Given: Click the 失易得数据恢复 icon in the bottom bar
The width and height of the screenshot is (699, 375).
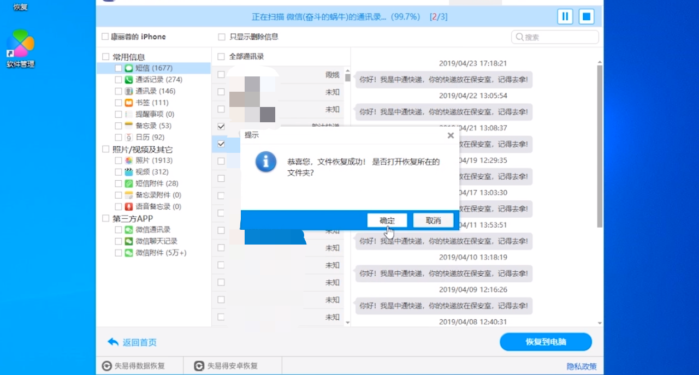Looking at the screenshot, I should [107, 366].
